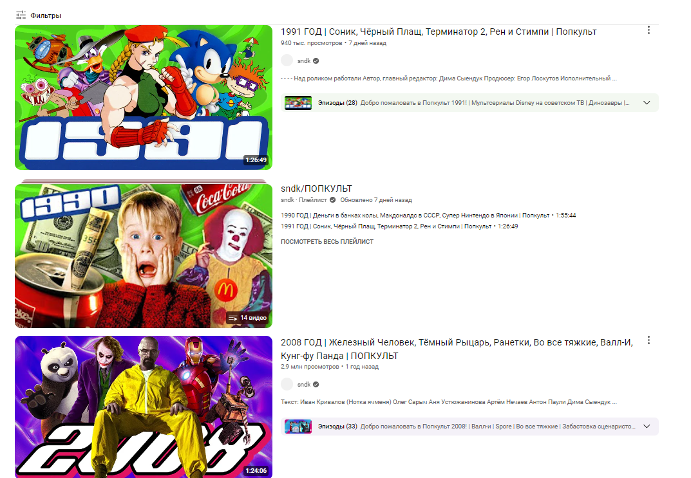Expand Эпизоды (28) chevron for 1991 video

coord(647,103)
